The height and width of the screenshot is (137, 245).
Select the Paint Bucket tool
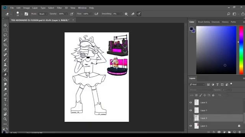click(5, 80)
